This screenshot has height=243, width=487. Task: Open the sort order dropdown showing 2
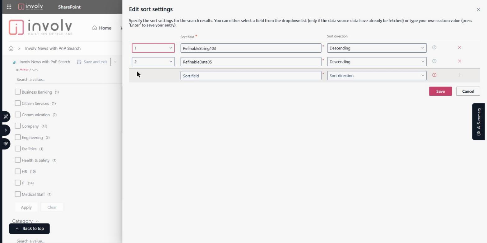click(x=153, y=62)
